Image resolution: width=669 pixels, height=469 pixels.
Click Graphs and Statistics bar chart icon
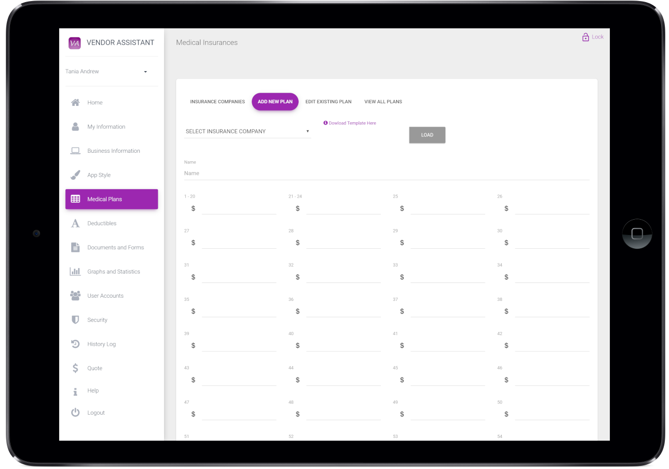tap(75, 272)
